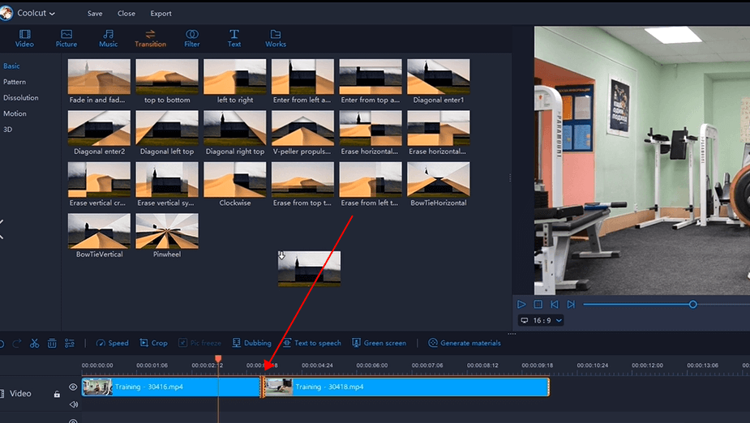Viewport: 750px width, 423px height.
Task: Select the Training - 30418.mp4 clip
Action: click(407, 387)
